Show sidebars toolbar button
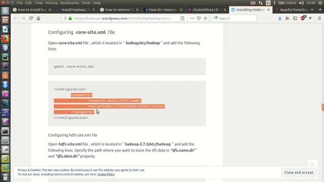The width and height of the screenshot is (324, 182). [x=295, y=18]
